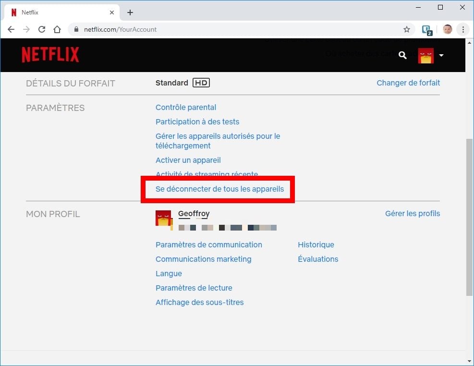Open Contrôle parental settings
474x366 pixels.
185,107
